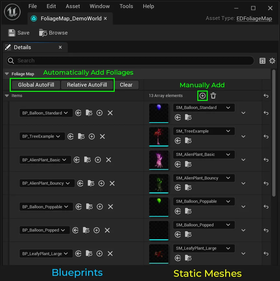Use selected asset for BP_AlienPlant_Bouncy
The image size is (280, 281).
pos(80,183)
